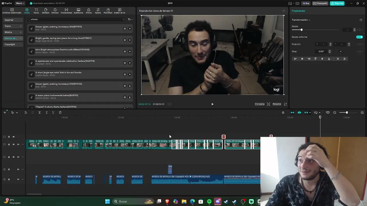Reset the Transformación settings
Viewport: 367px width, 206px height.
(361, 20)
